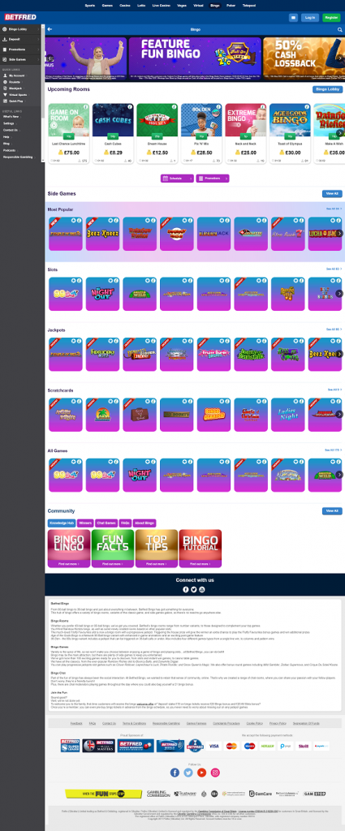This screenshot has width=345, height=831.
Task: Open the Facebook icon under Connect with us
Action: click(186, 589)
